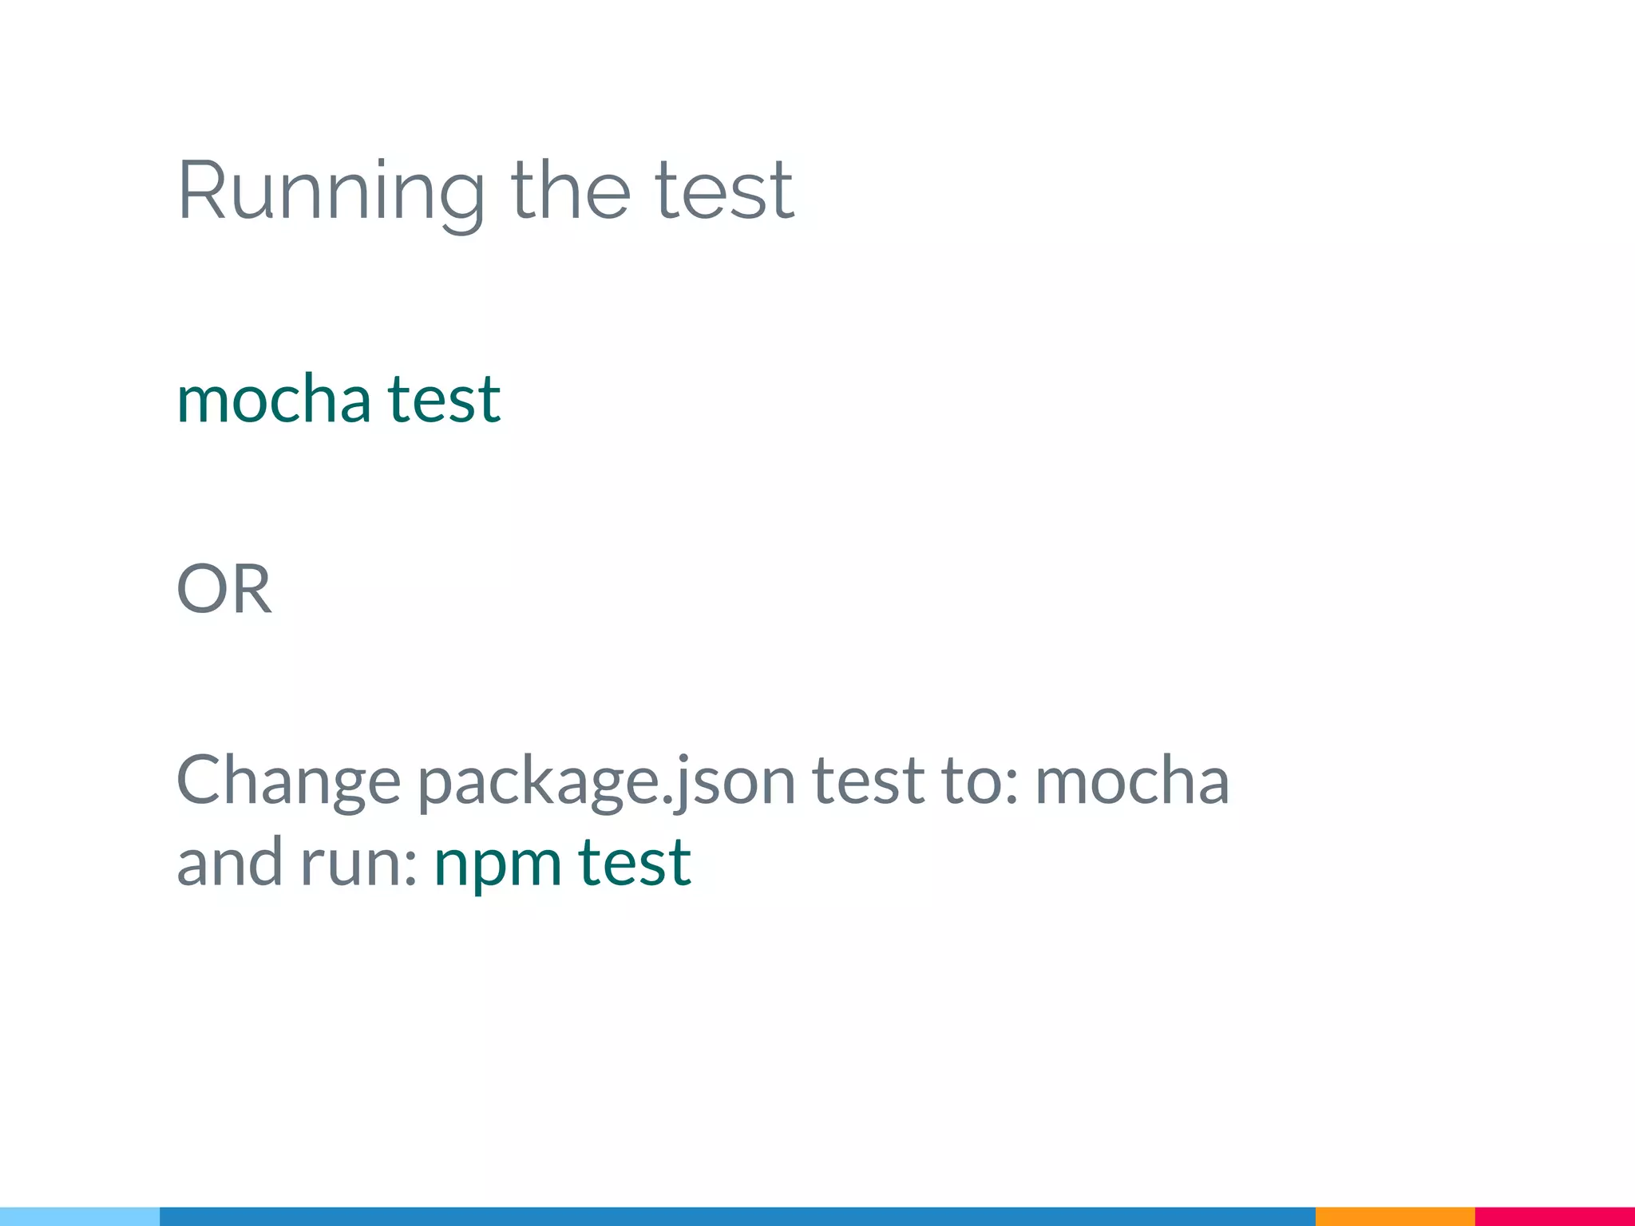Image resolution: width=1635 pixels, height=1226 pixels.
Task: Click the orange footer bar segment
Action: pyautogui.click(x=1395, y=1216)
